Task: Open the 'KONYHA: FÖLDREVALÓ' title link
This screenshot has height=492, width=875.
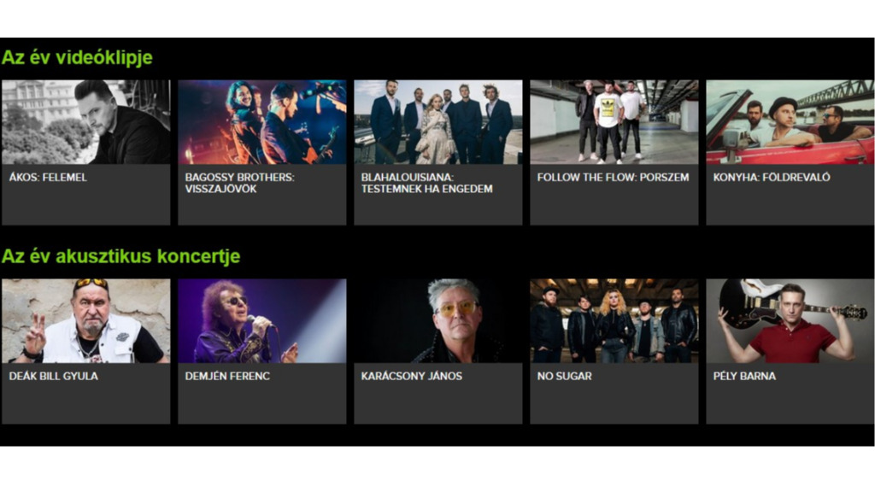Action: click(x=772, y=178)
